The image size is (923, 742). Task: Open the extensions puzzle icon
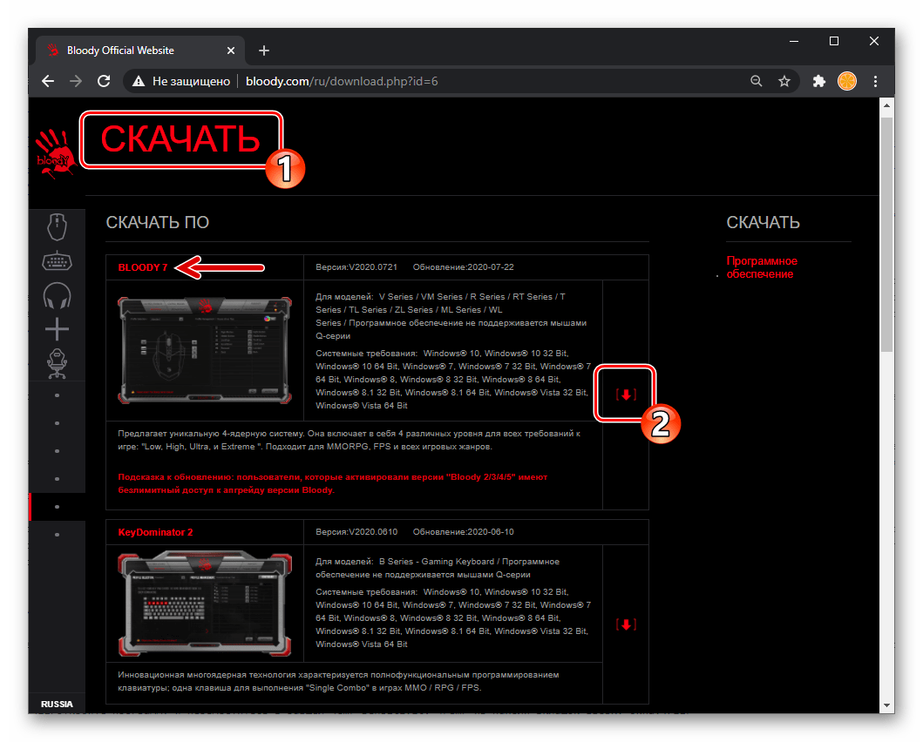point(818,81)
